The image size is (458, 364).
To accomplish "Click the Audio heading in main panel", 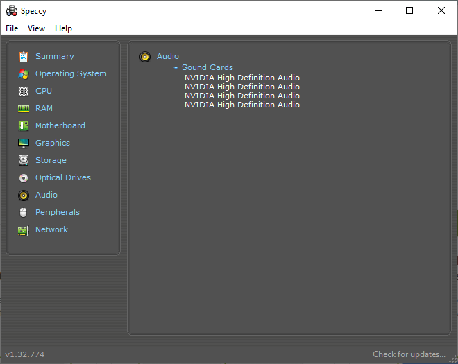I will [x=168, y=56].
